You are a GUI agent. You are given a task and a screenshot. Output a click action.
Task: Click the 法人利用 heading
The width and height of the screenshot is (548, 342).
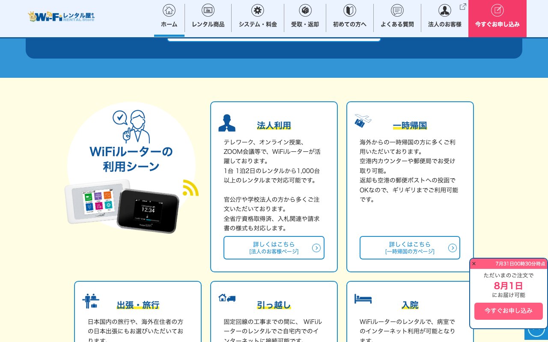[274, 125]
